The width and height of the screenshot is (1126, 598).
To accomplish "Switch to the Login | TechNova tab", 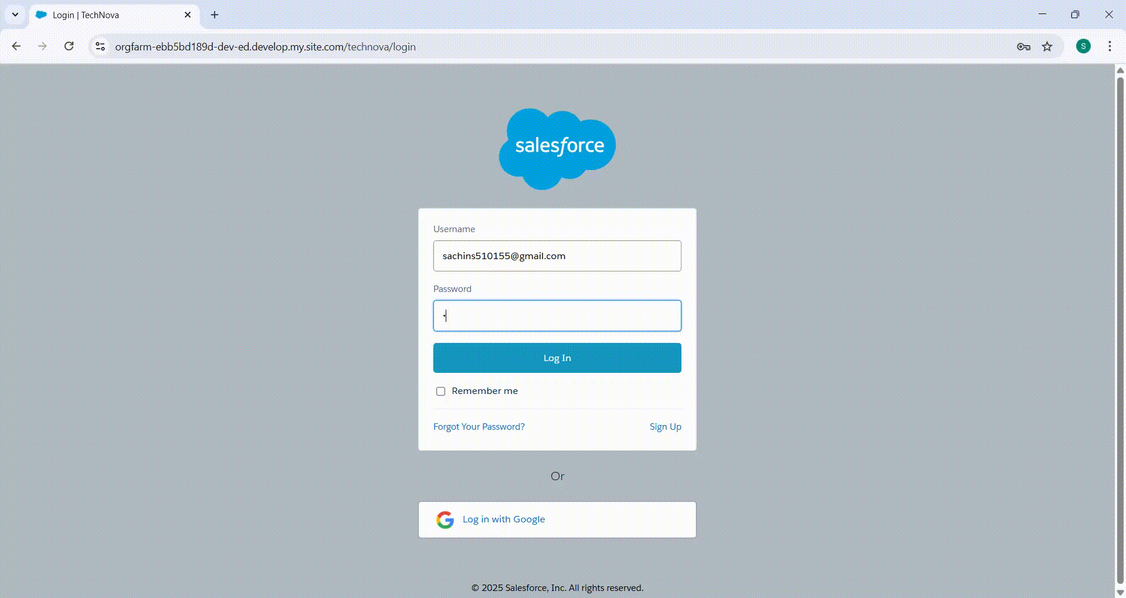I will tap(106, 15).
